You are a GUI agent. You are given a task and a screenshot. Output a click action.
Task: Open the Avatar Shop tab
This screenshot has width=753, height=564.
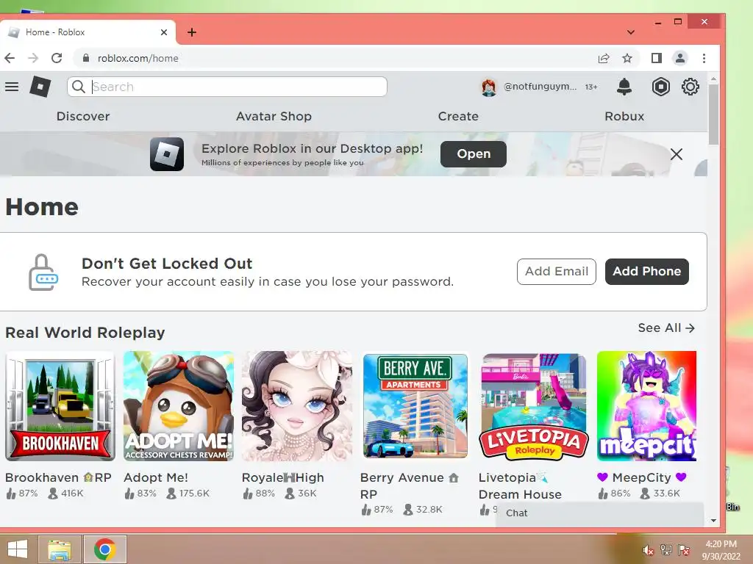274,116
